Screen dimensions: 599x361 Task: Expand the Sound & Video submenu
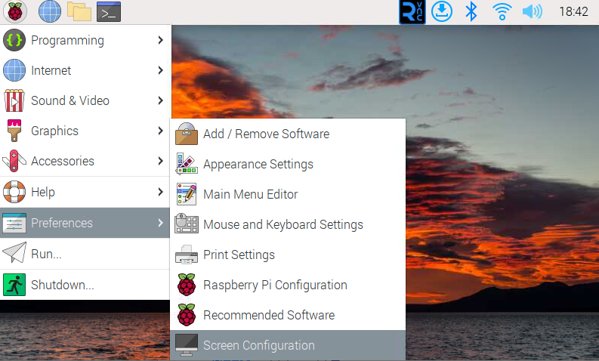tap(85, 100)
